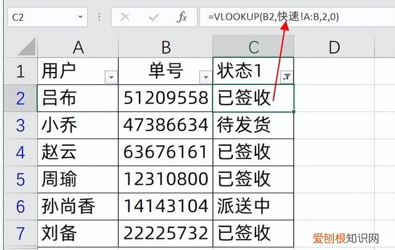Image resolution: width=395 pixels, height=250 pixels.
Task: Click 已签收 cell in row 7
Action: [254, 233]
